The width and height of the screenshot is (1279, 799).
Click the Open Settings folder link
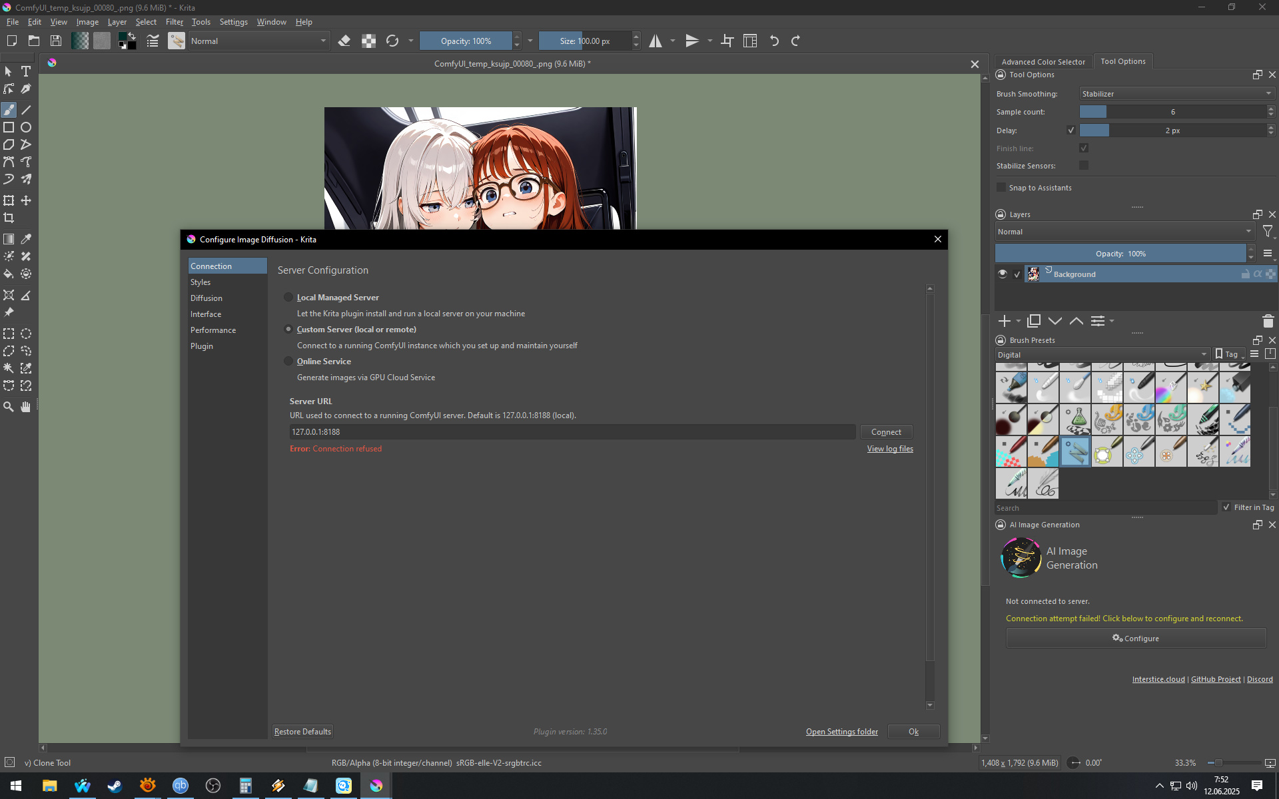point(842,732)
